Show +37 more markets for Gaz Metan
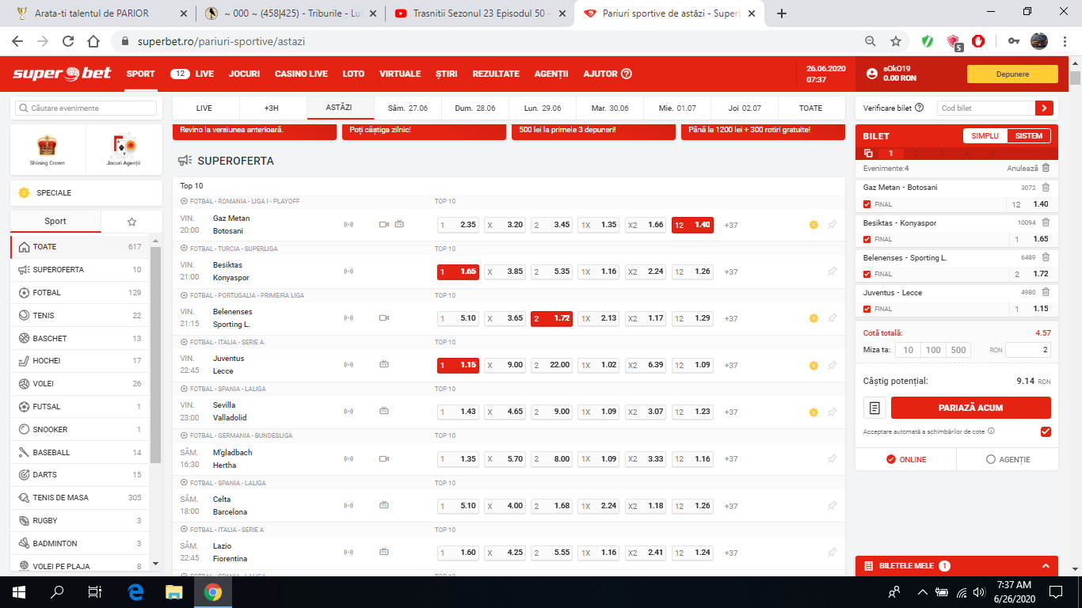The image size is (1082, 608). tap(731, 225)
